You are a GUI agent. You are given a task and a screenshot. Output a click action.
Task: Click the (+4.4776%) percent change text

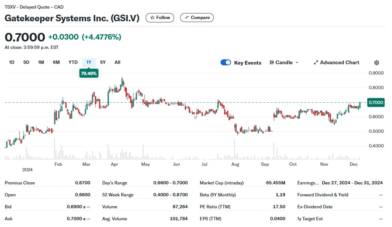(101, 37)
